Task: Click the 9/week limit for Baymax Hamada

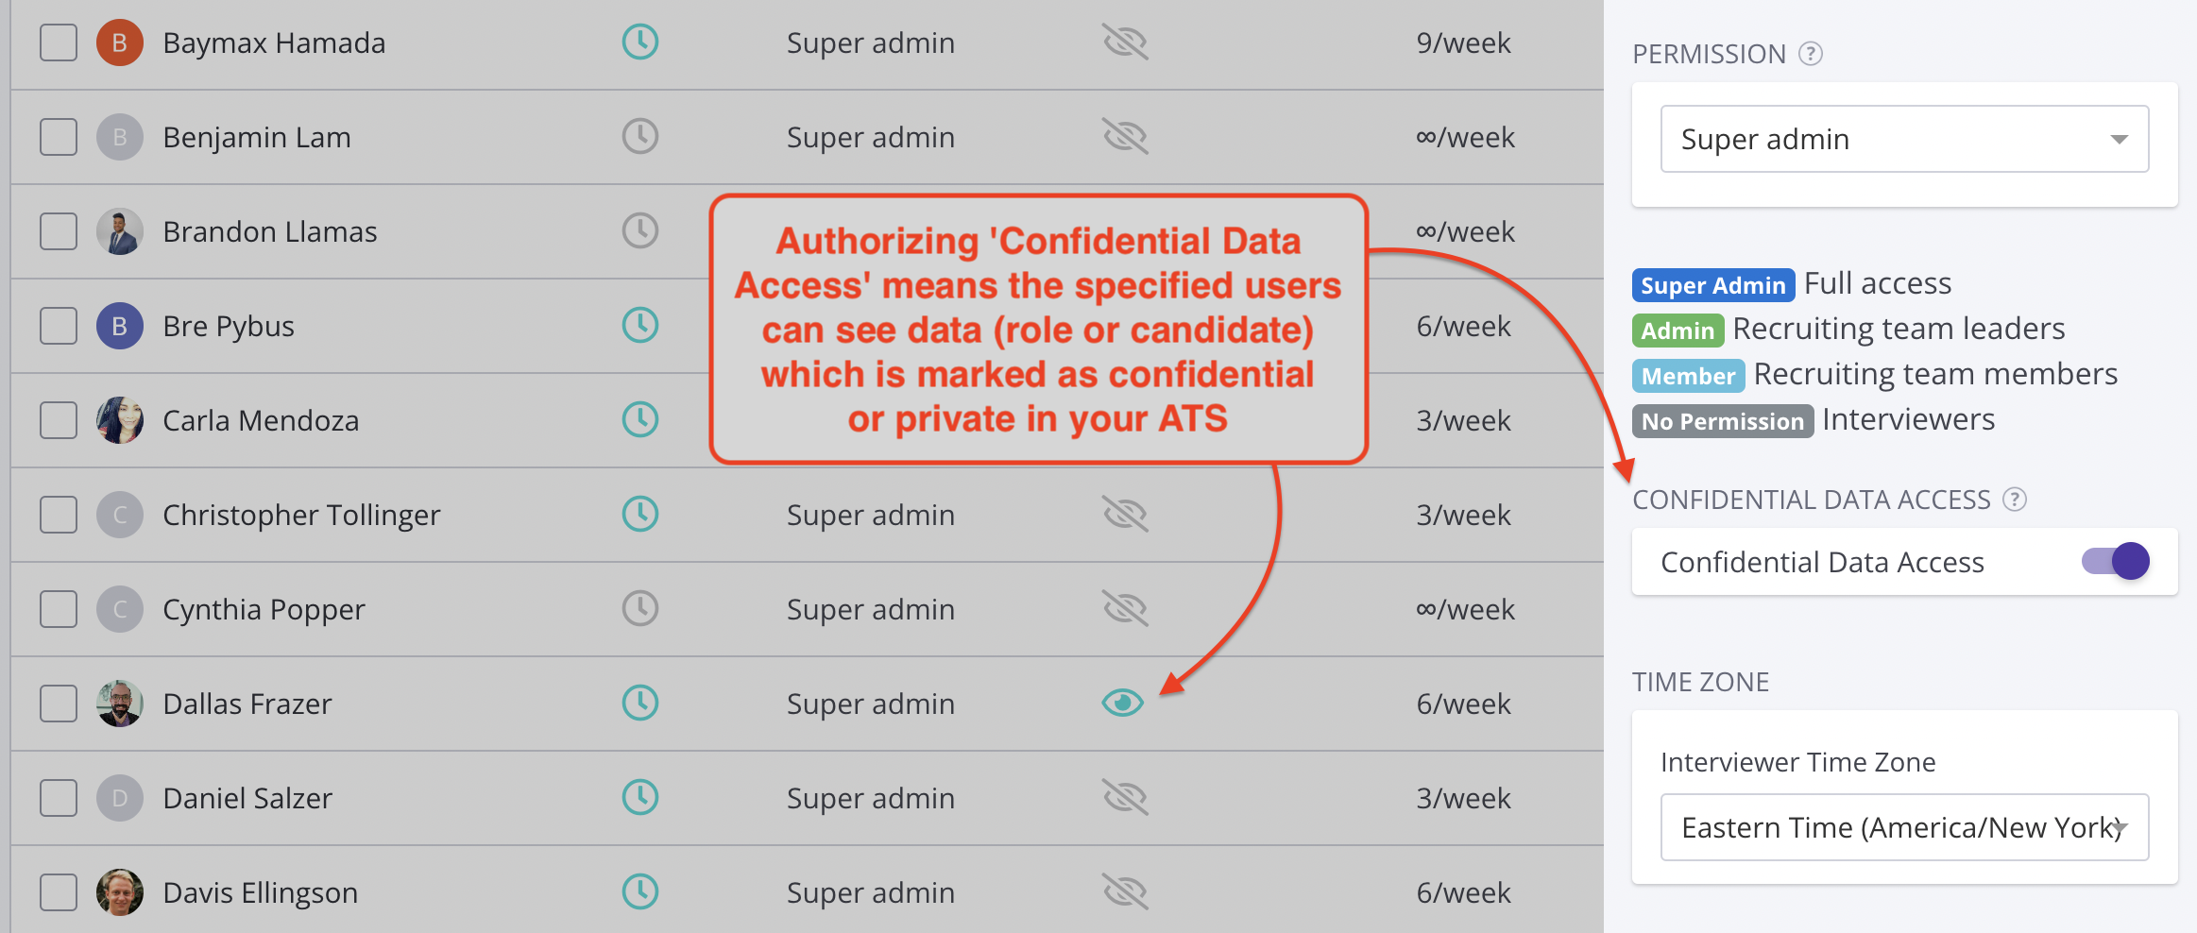Action: click(1463, 42)
